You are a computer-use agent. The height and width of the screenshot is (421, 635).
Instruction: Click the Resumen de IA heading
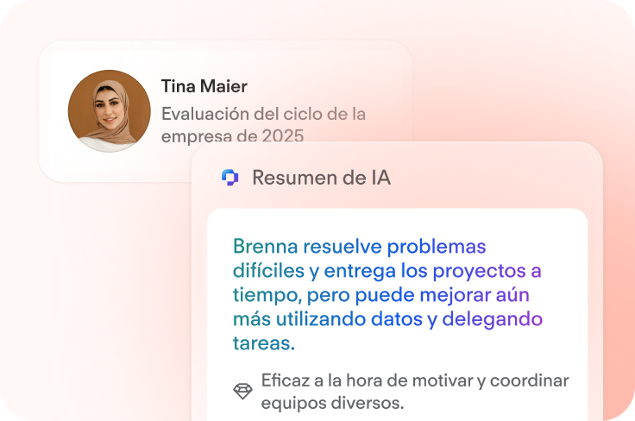pos(321,178)
